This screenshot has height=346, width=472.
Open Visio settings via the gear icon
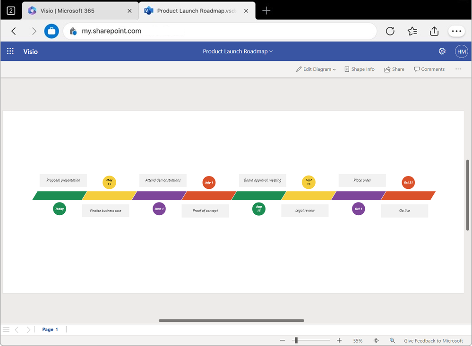coord(442,51)
